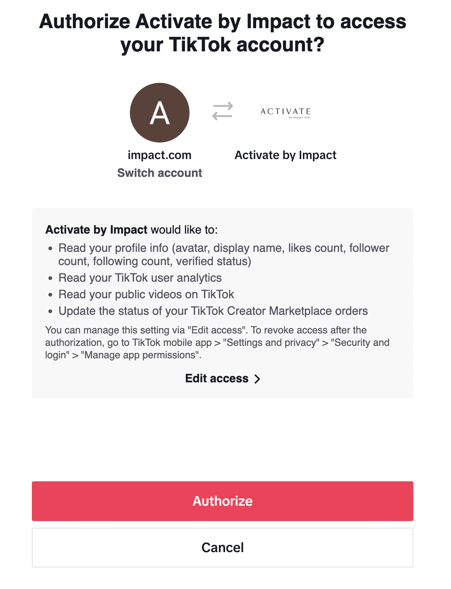
Task: Click the two-way exchange arrows icon
Action: click(223, 111)
